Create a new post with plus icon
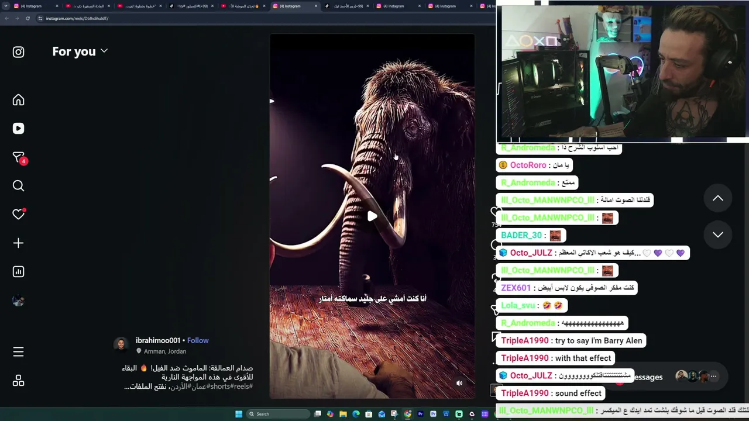The height and width of the screenshot is (421, 749). click(x=18, y=243)
